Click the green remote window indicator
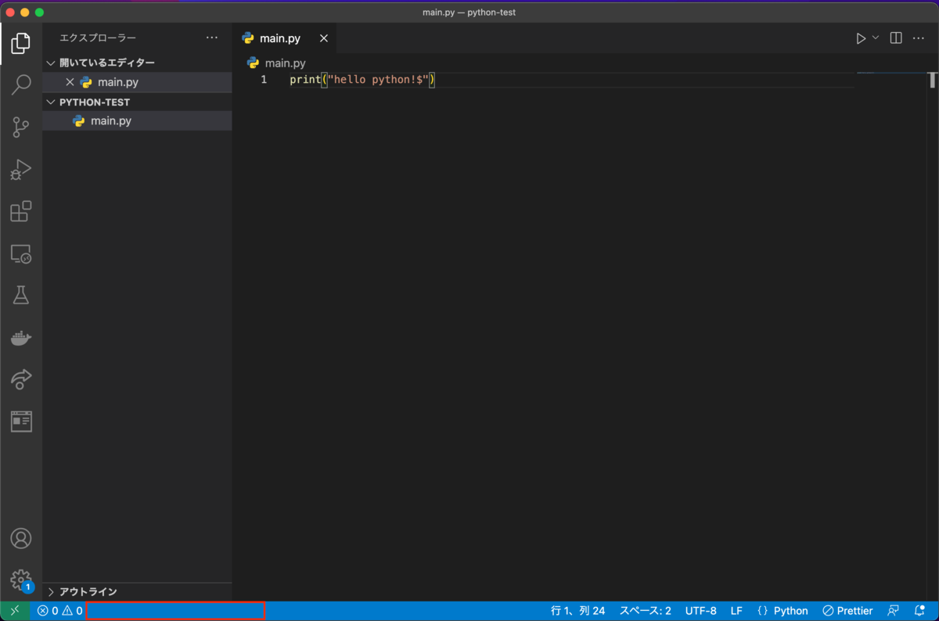This screenshot has width=939, height=621. 15,611
